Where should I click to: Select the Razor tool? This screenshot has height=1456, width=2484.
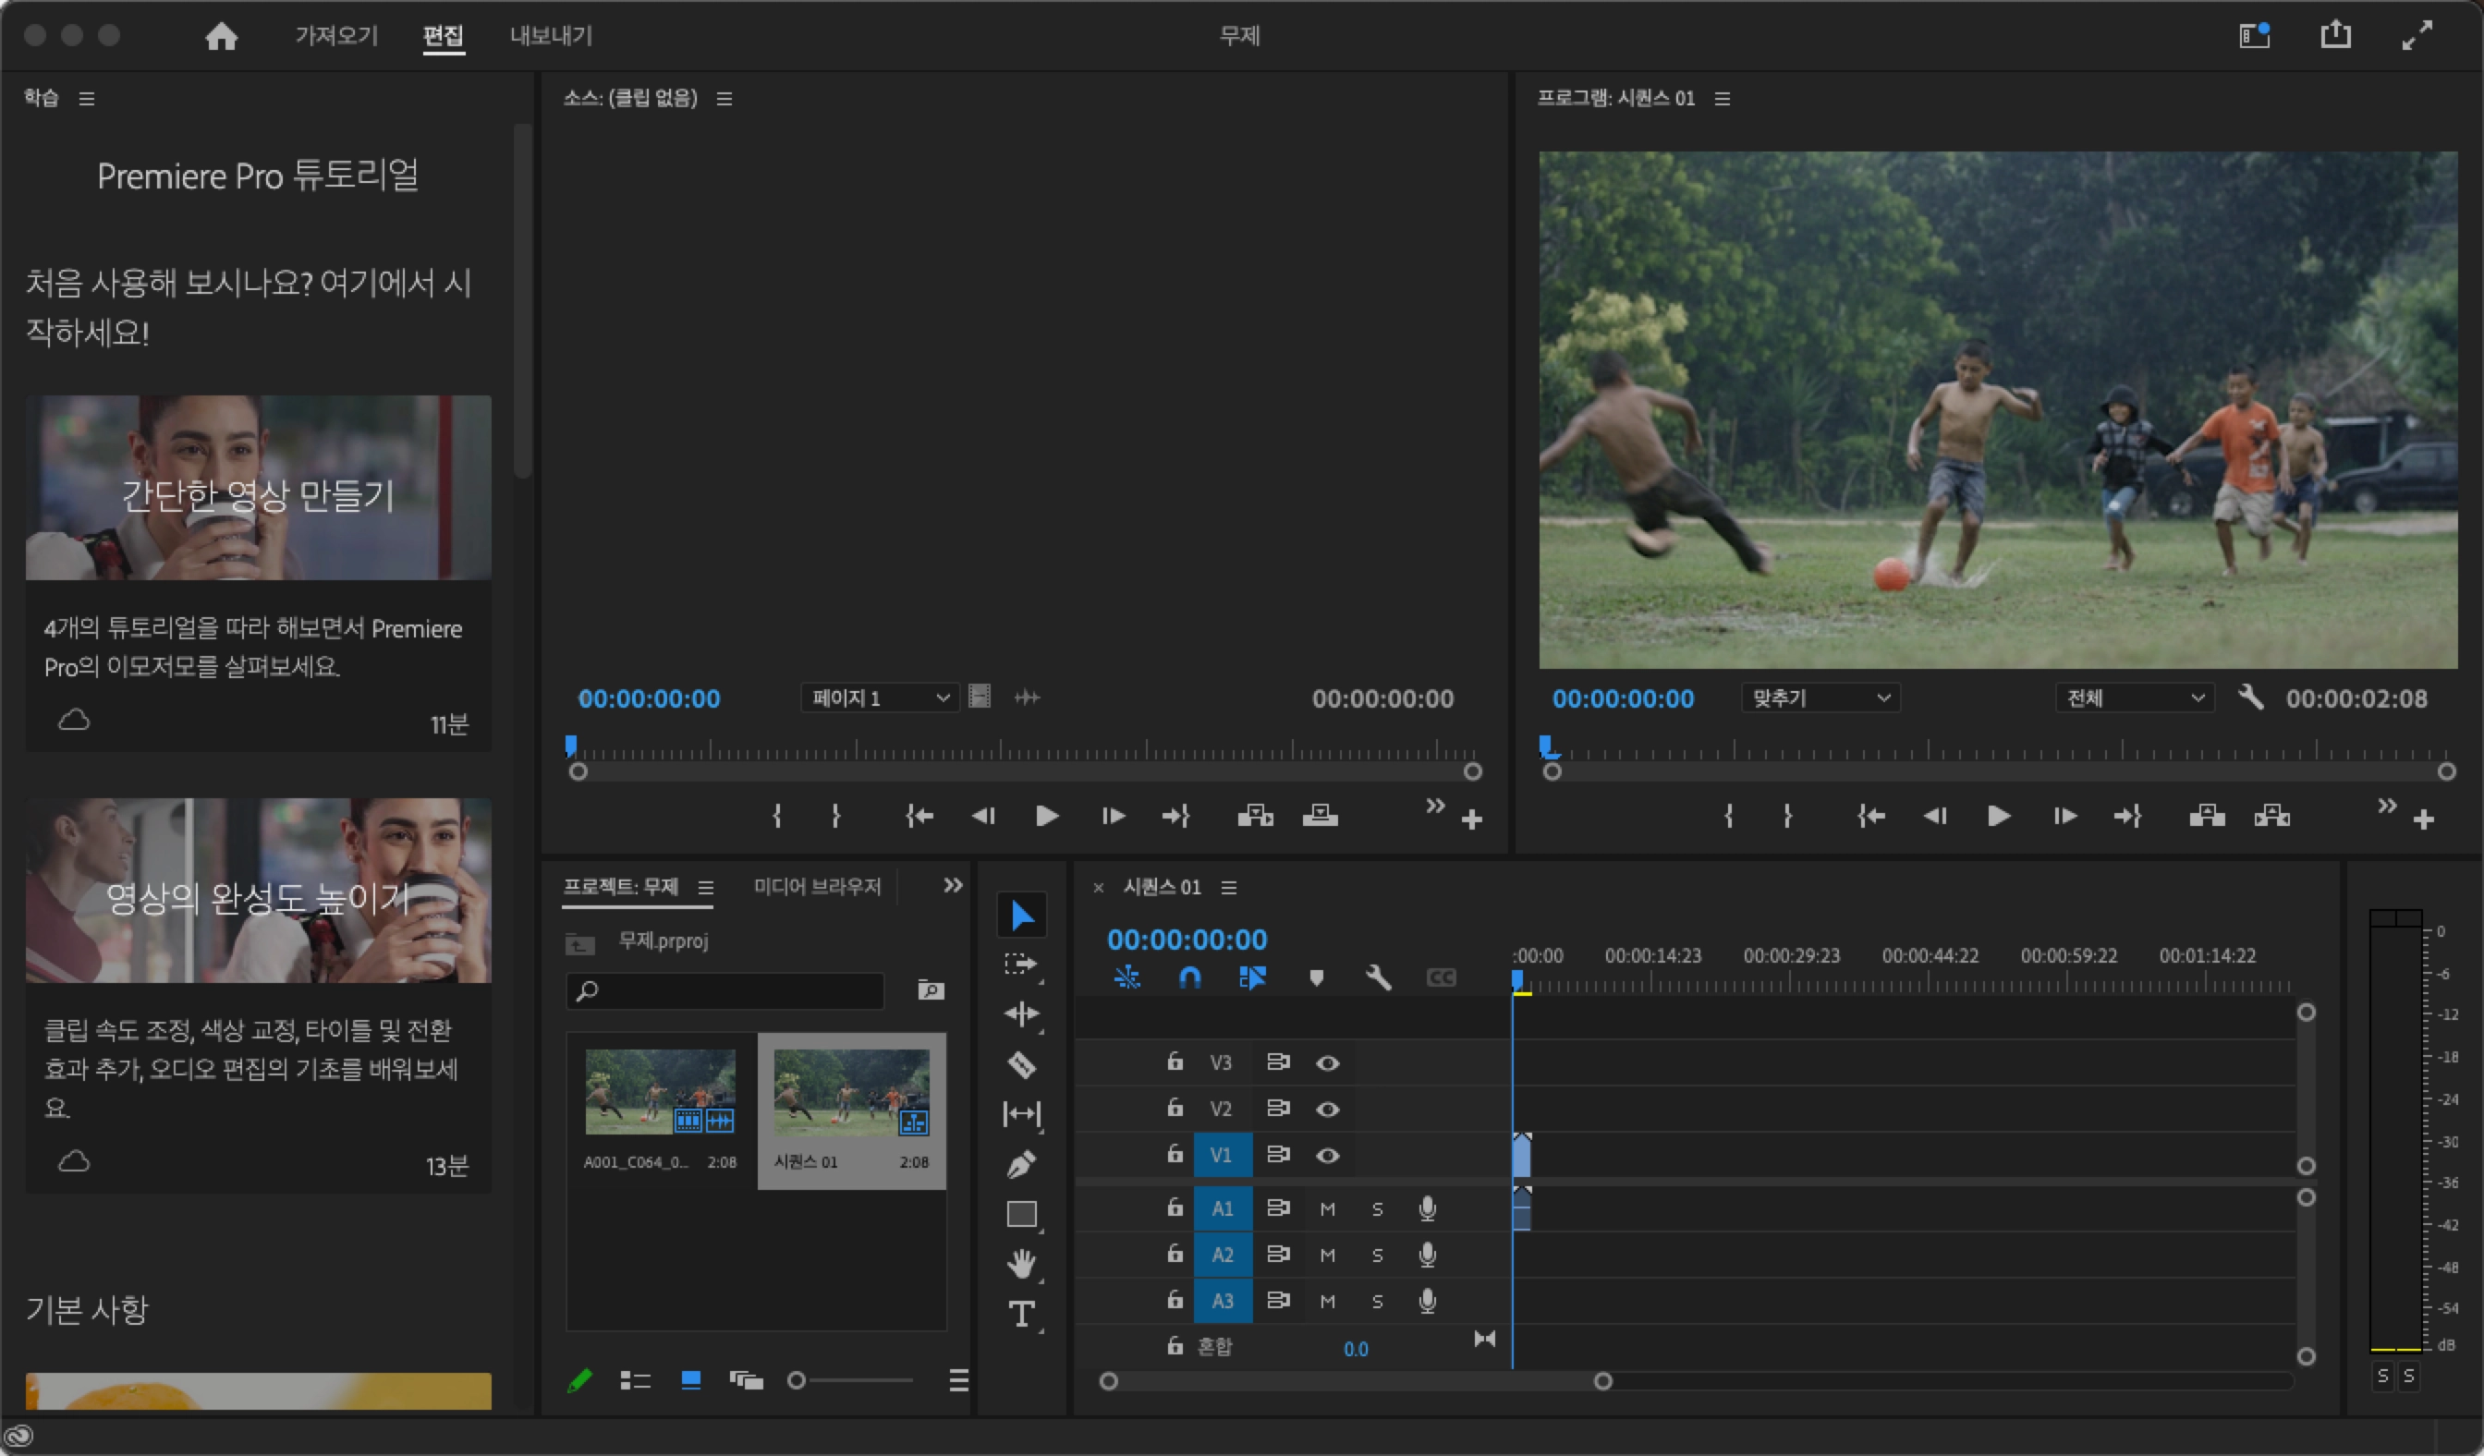1021,1064
